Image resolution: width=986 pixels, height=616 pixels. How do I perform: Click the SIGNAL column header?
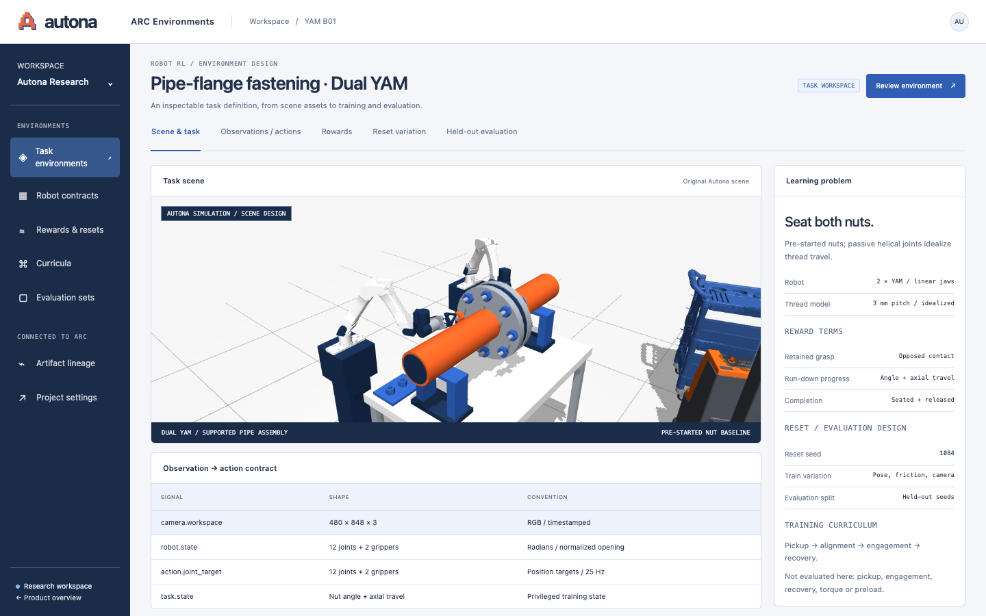pos(172,497)
